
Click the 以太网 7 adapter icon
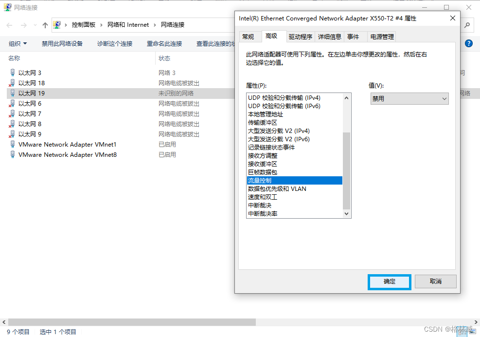[12, 113]
